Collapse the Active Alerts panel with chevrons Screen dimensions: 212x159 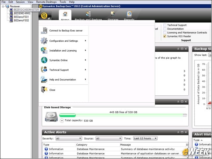click(178, 132)
